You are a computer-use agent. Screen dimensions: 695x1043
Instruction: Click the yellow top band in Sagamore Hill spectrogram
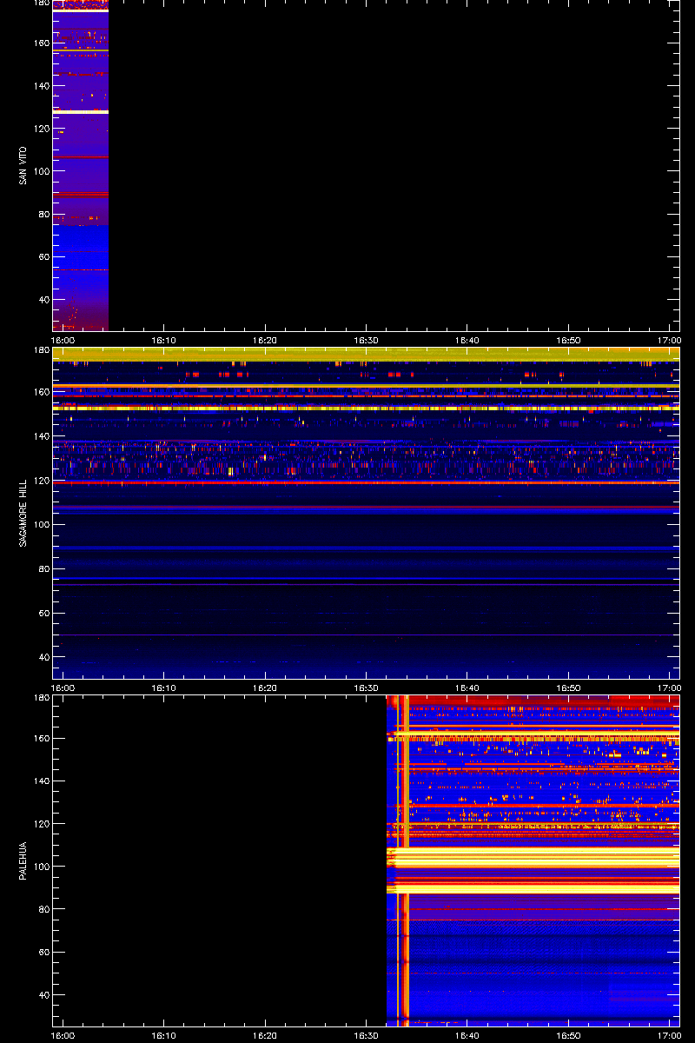tap(366, 354)
